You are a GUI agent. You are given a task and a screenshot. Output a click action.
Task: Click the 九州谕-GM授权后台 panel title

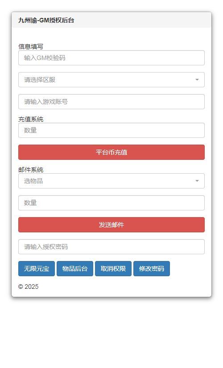[x=46, y=21]
